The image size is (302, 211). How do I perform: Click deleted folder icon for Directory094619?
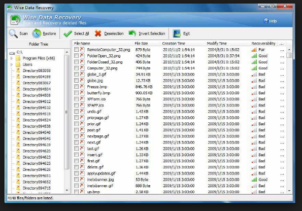pos(18,145)
